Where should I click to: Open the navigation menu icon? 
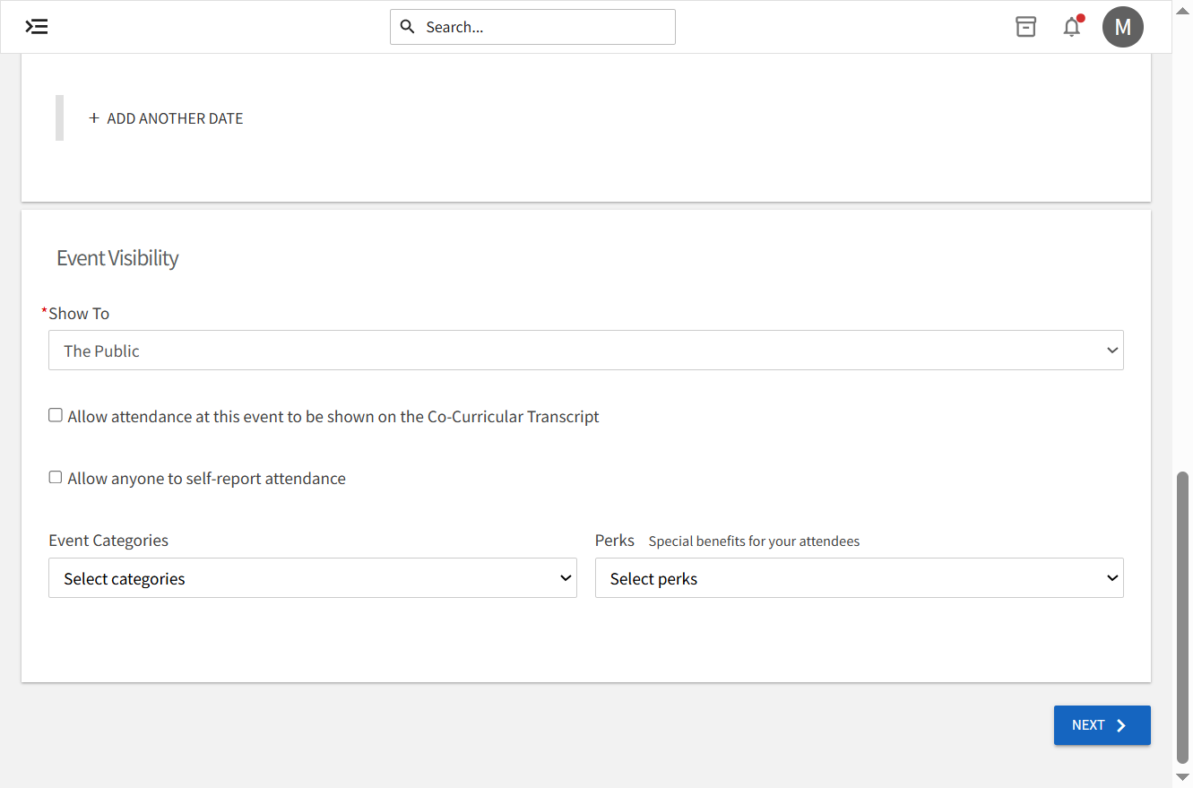37,27
